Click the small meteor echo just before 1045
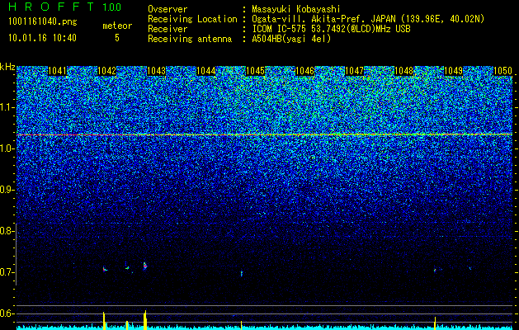Image resolution: width=519 pixels, height=330 pixels. [242, 273]
